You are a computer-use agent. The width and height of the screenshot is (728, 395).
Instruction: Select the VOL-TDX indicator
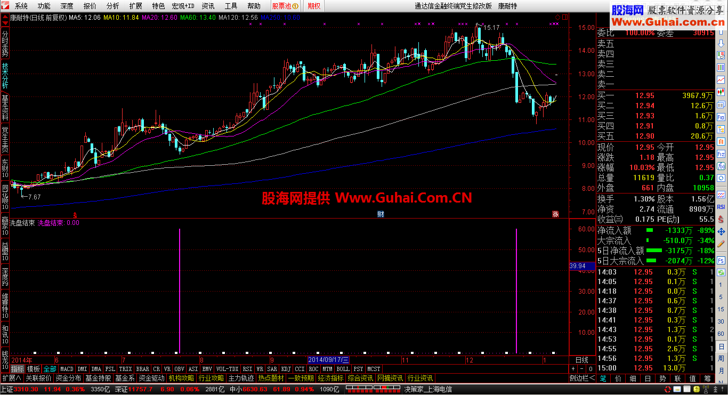[228, 369]
